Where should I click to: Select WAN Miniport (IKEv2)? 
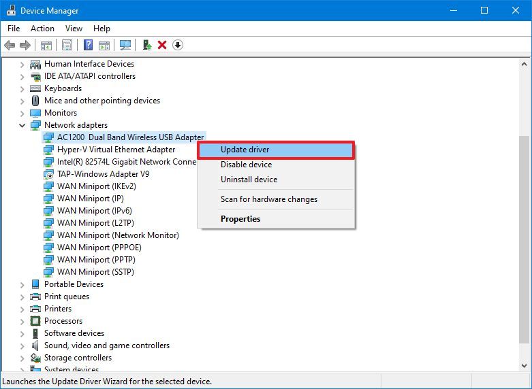tap(96, 186)
